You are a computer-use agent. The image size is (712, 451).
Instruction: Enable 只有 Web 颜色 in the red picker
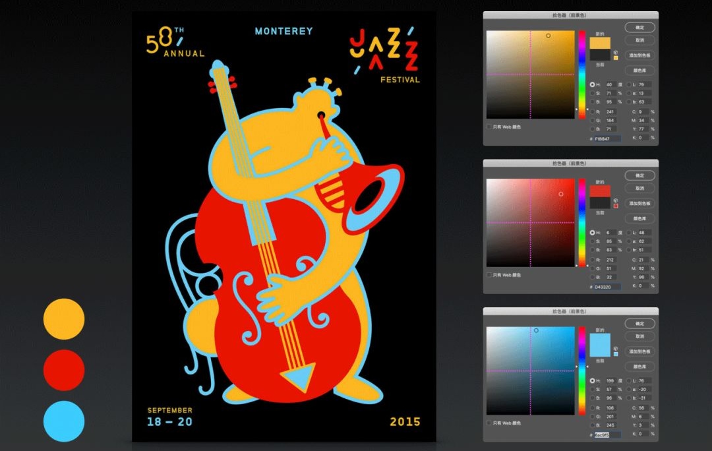coord(489,275)
